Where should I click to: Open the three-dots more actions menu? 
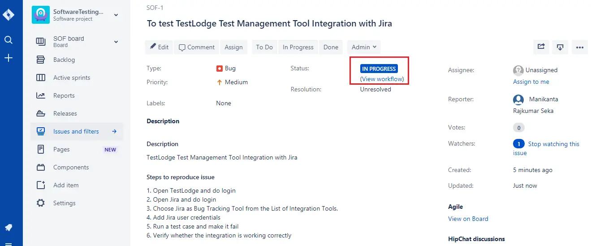tap(579, 47)
